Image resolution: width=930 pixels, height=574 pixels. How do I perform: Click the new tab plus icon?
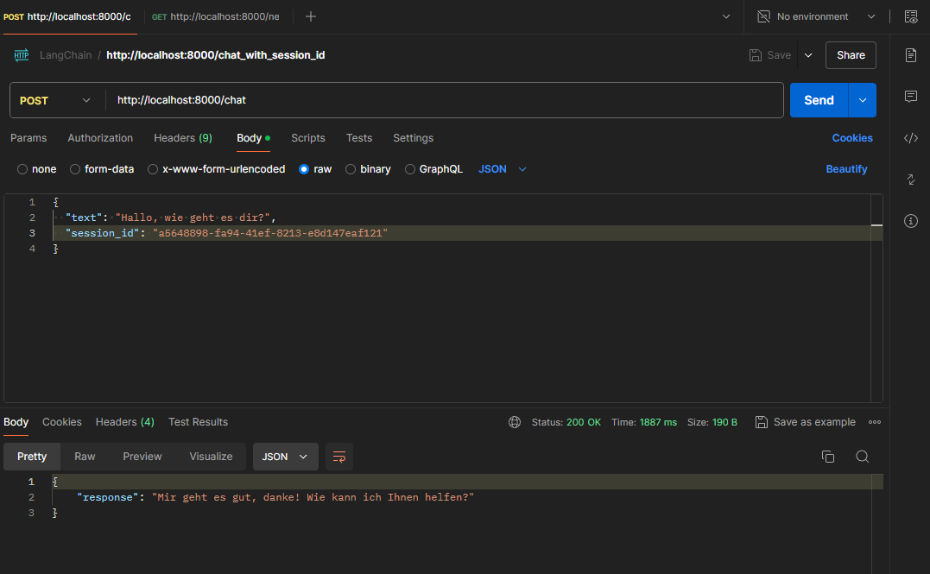coord(311,16)
